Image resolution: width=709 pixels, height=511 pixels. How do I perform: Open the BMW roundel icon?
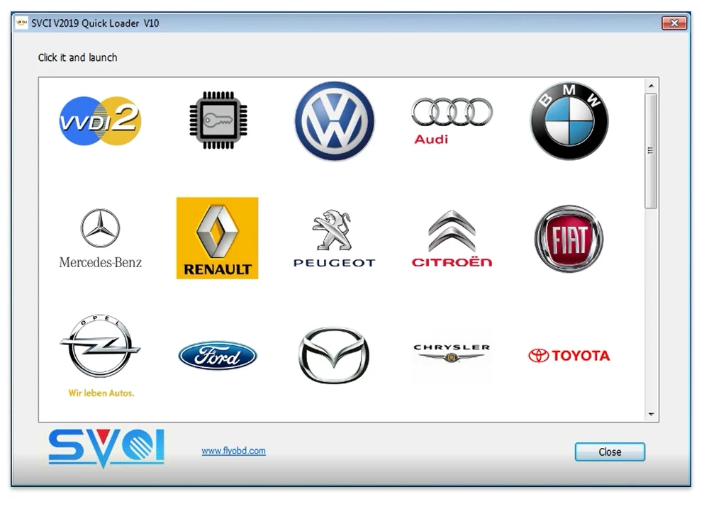tap(569, 120)
